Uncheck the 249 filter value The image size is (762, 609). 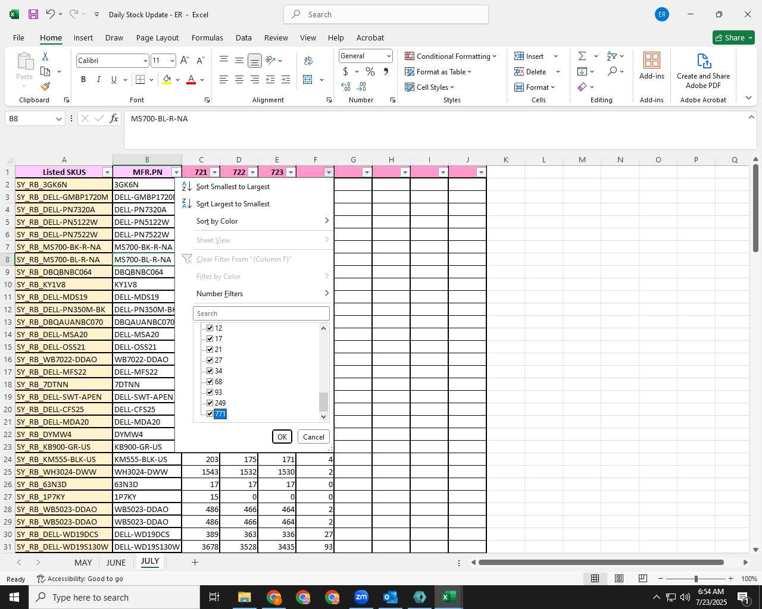(x=210, y=403)
